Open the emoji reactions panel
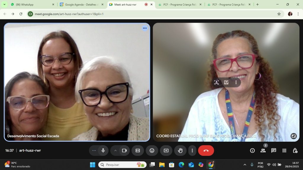The width and height of the screenshot is (303, 170). tap(152, 151)
